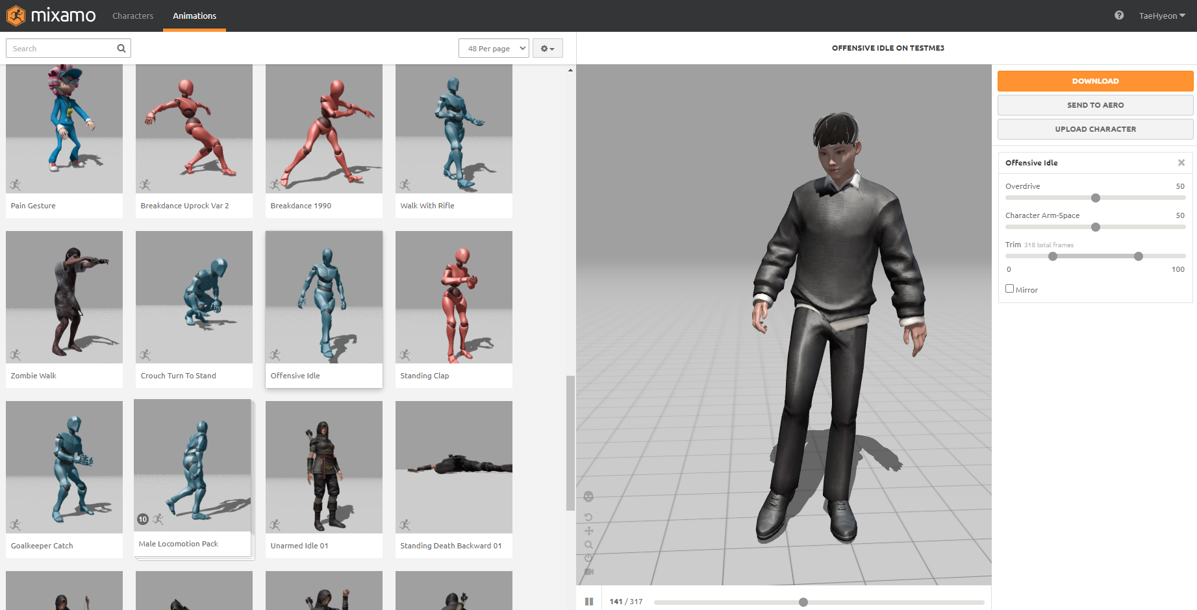Select the Breakdance Uprock Var 2 thumbnail
This screenshot has height=610, width=1197.
[x=194, y=128]
